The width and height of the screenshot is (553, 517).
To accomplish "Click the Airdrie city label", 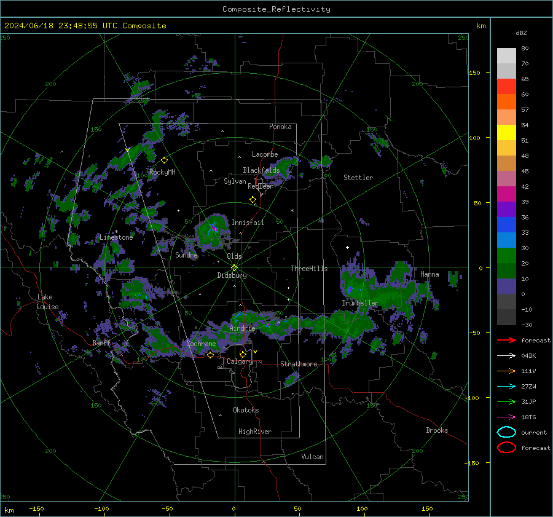I will 242,328.
